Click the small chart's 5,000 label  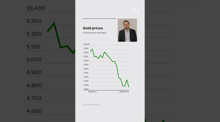(x=86, y=61)
